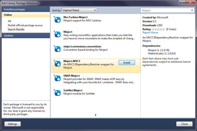Click the WebActivator (≥ 1.0.0.0) dependency
This screenshot has height=131, width=197.
click(x=162, y=54)
